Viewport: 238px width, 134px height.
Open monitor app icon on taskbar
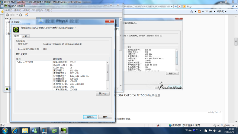coord(44,131)
